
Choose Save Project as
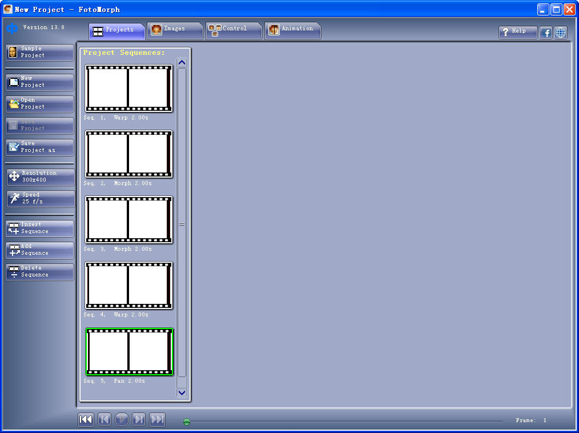pos(39,147)
